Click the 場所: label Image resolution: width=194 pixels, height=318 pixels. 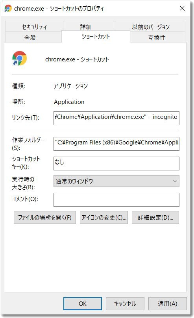(18, 102)
